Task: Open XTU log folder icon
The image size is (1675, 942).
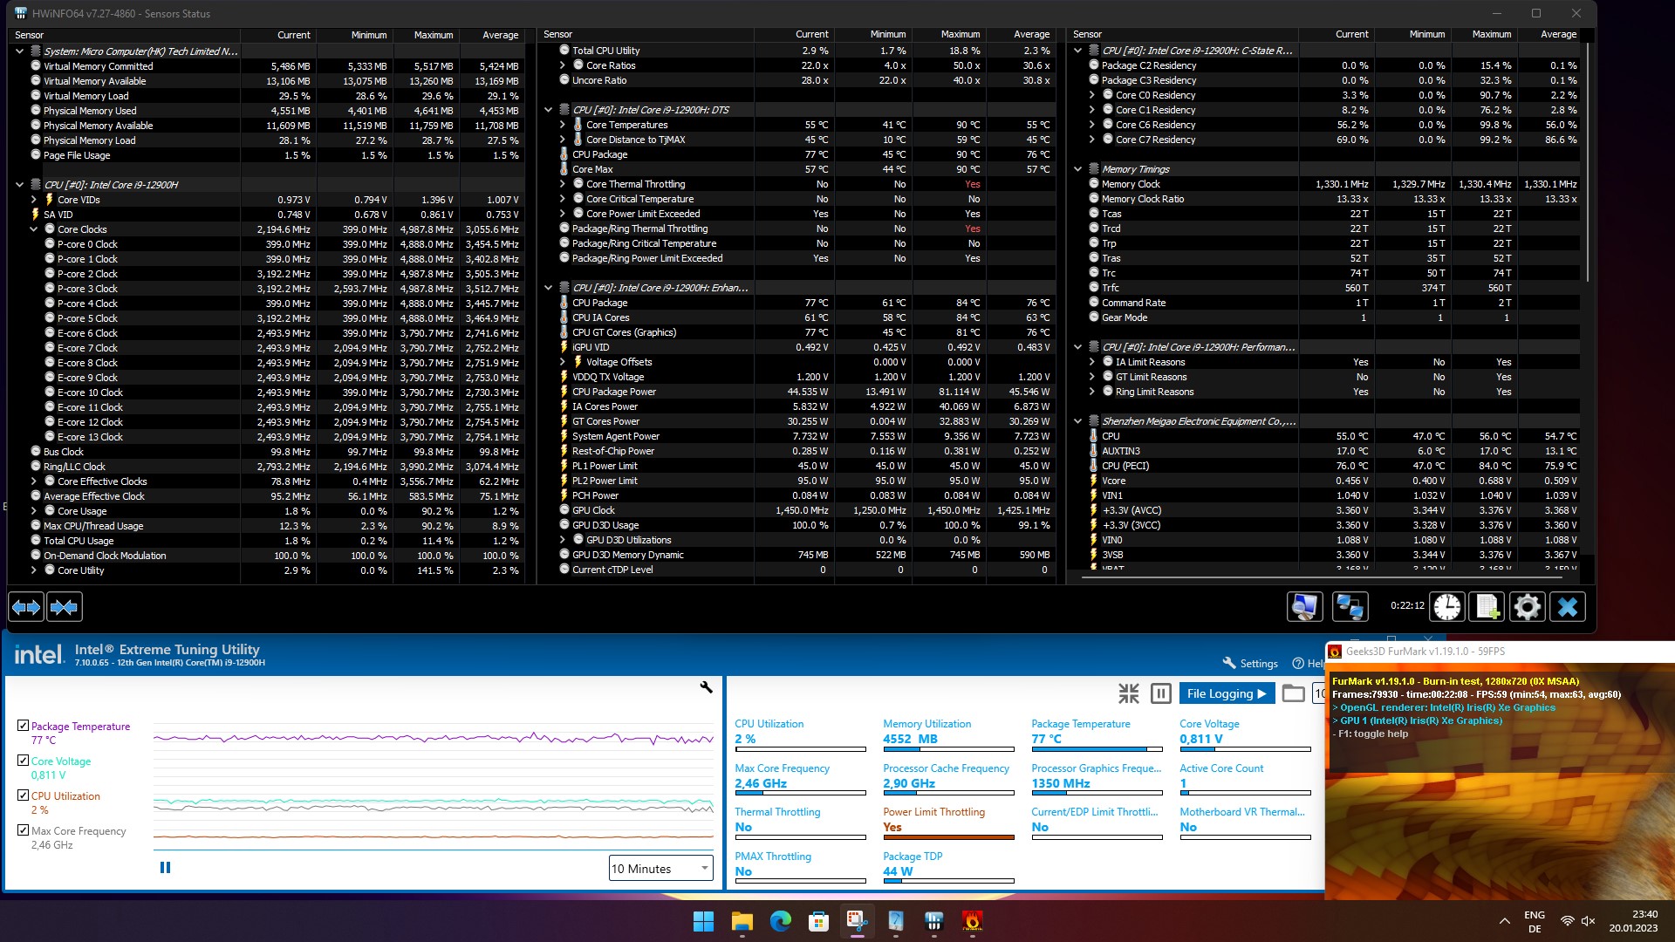Action: pos(1294,693)
